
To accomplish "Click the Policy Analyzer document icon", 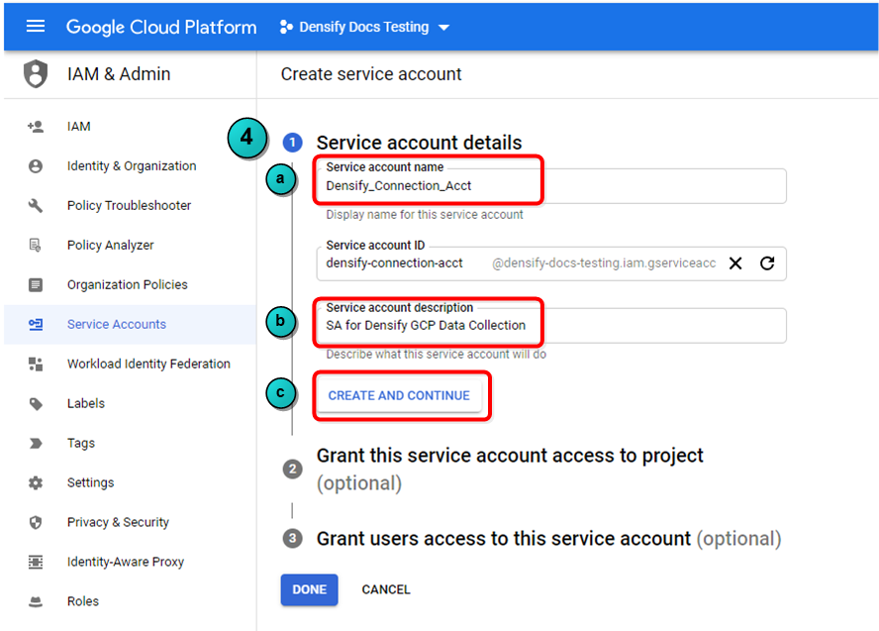I will [x=36, y=246].
